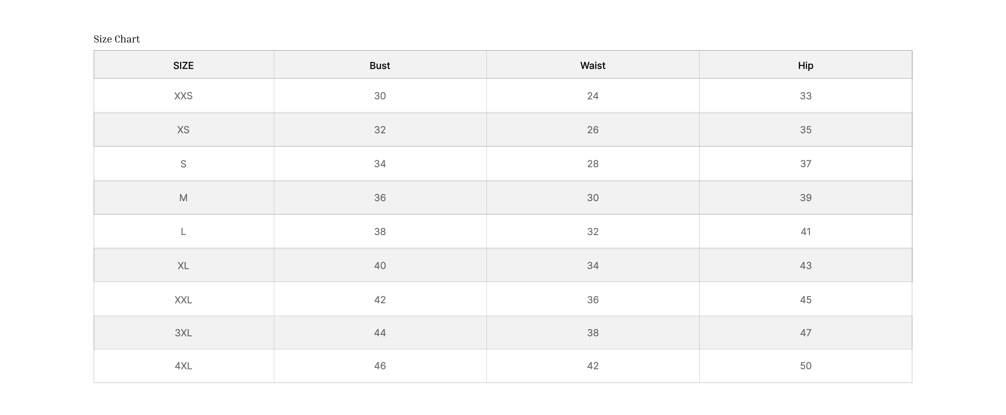Select the S size row label

[x=183, y=164]
